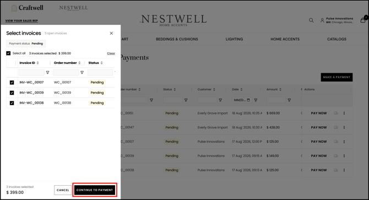Viewport: 369px width, 200px height.
Task: Open the Pulse Innovations account icon
Action: pyautogui.click(x=322, y=20)
